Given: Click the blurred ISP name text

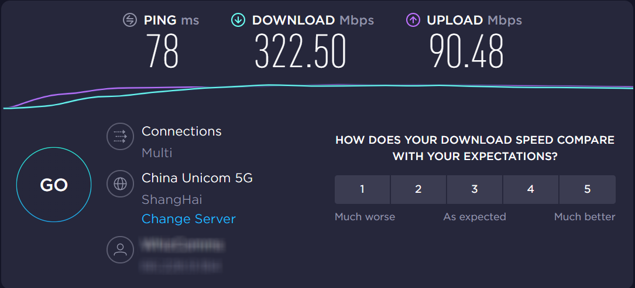Looking at the screenshot, I should point(182,244).
